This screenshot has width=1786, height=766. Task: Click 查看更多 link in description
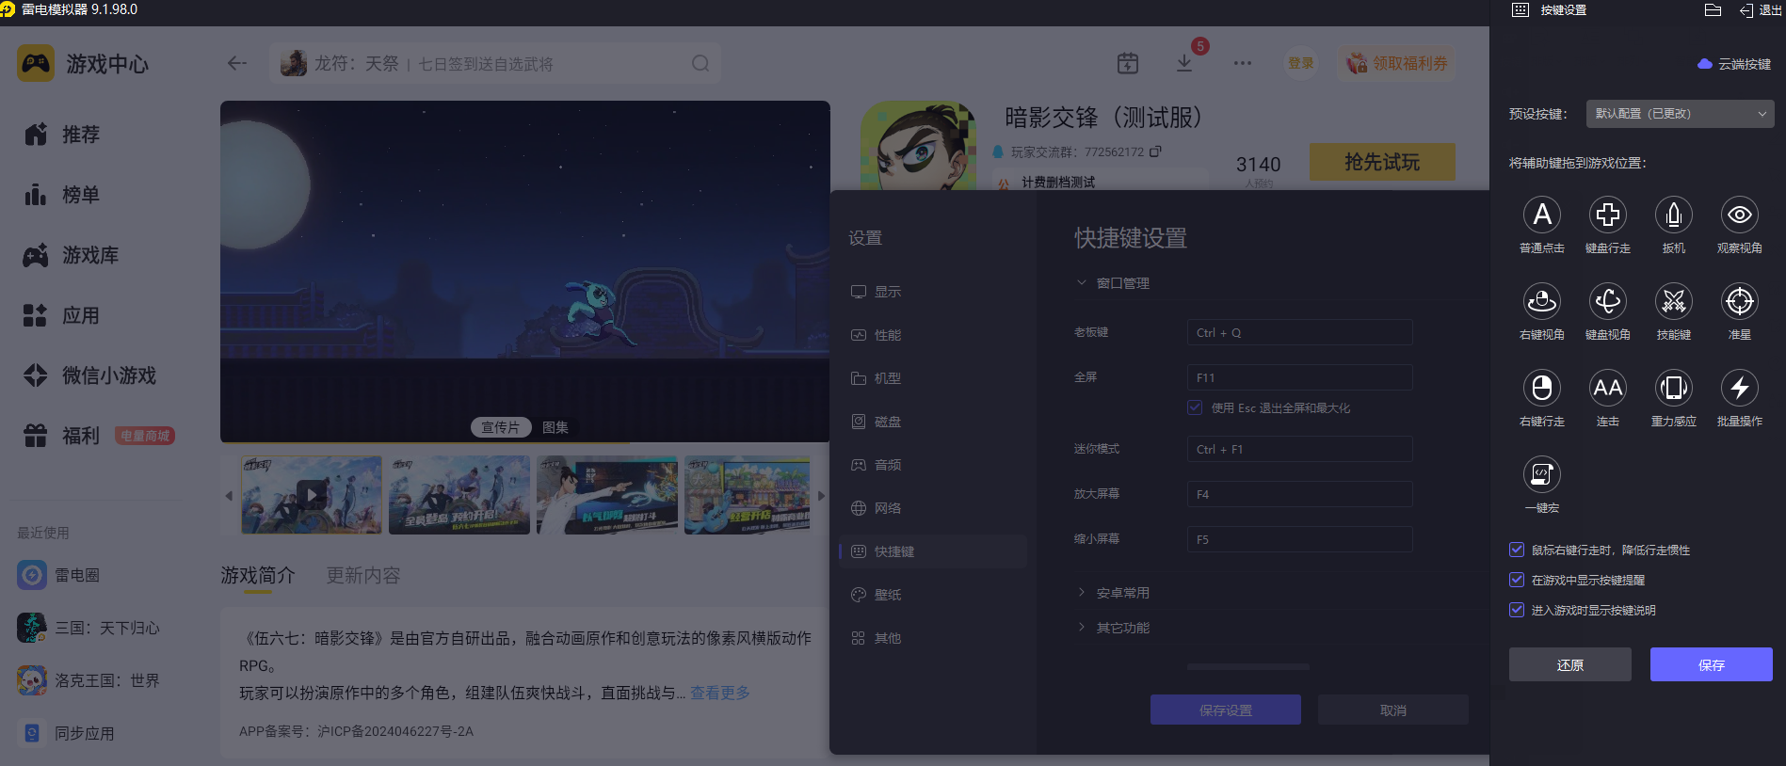(720, 693)
